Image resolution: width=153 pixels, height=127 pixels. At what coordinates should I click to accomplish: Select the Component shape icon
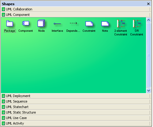26,23
